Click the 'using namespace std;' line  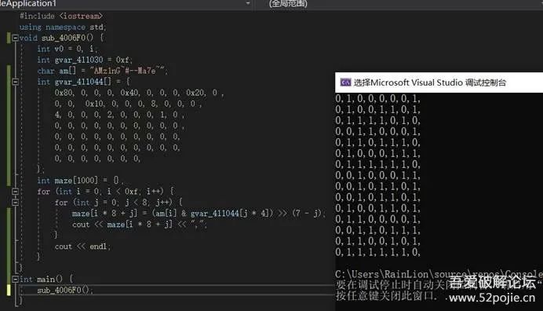63,27
